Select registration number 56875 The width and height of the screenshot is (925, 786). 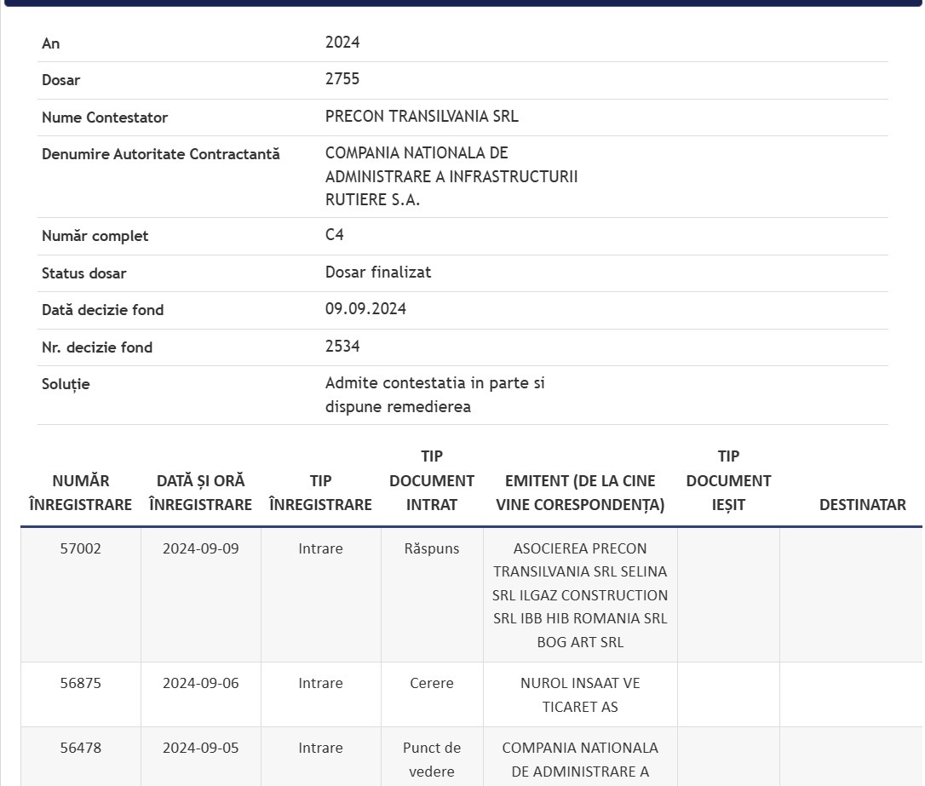coord(81,683)
